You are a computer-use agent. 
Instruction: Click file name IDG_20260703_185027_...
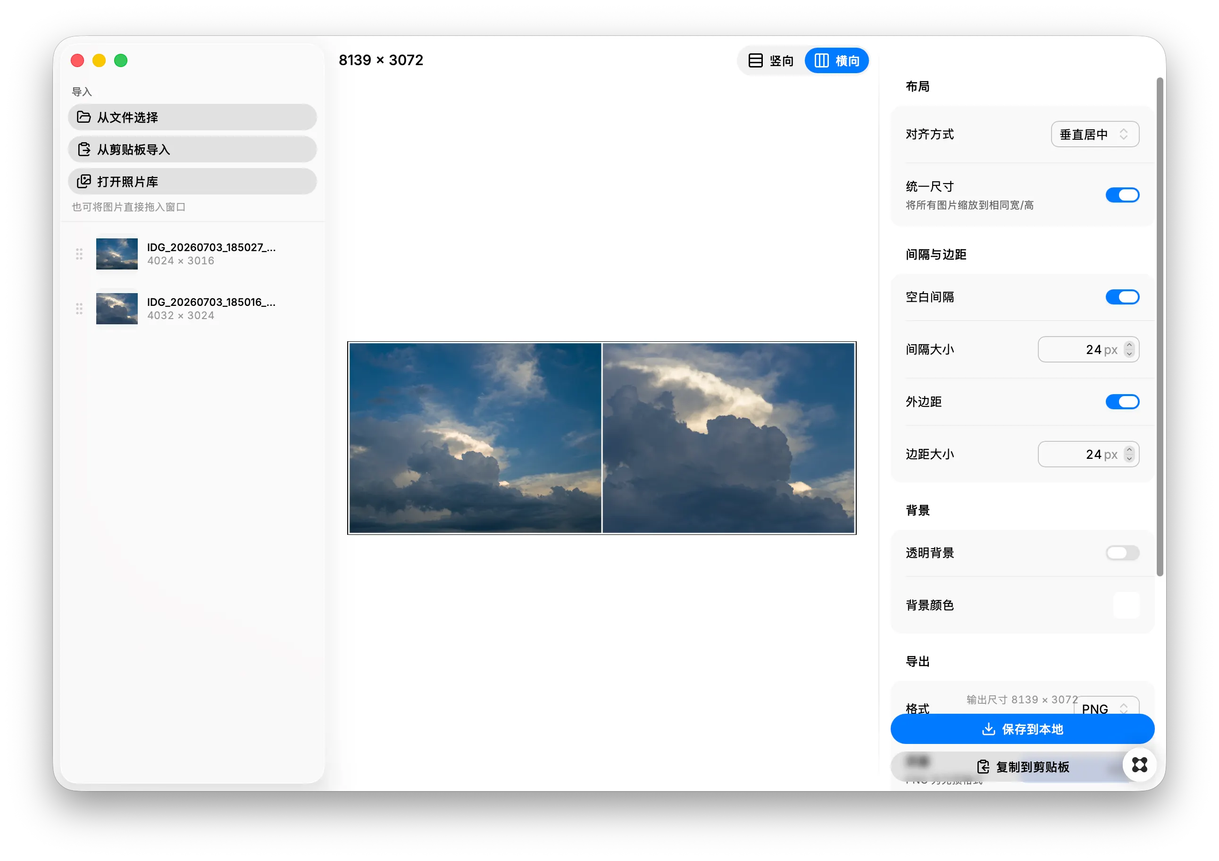211,247
